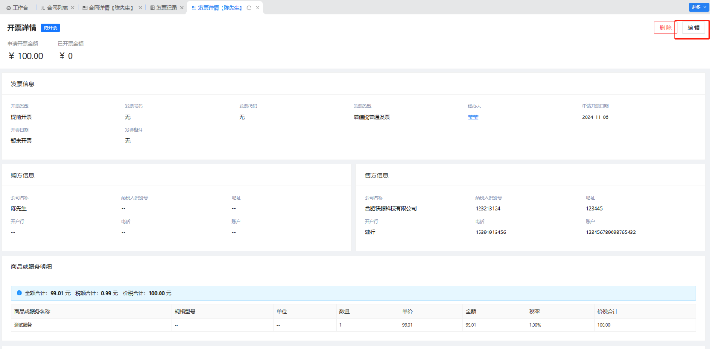The width and height of the screenshot is (710, 349).
Task: Close the 发票详情【陈先生】 tab
Action: 257,8
